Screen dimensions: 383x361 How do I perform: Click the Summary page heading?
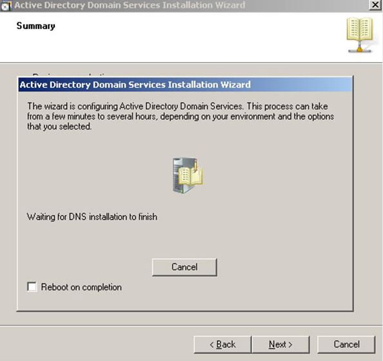(x=36, y=26)
